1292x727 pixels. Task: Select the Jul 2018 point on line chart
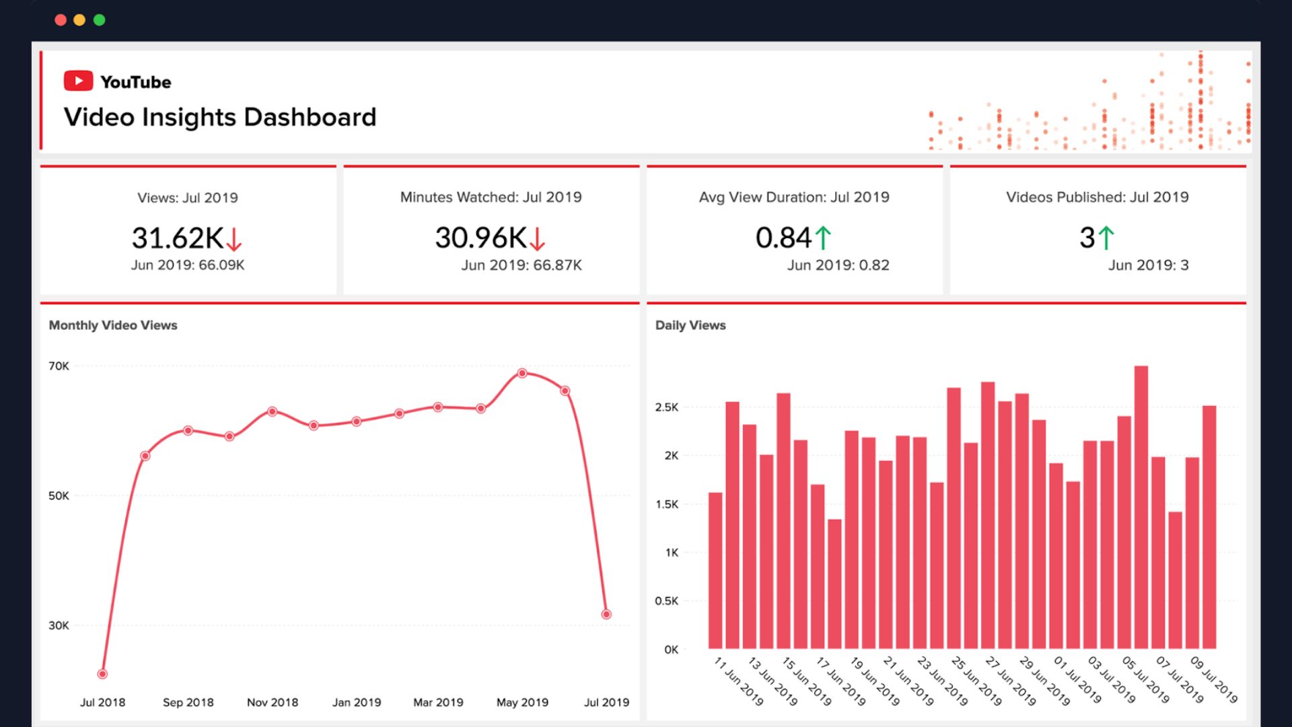[x=102, y=674]
